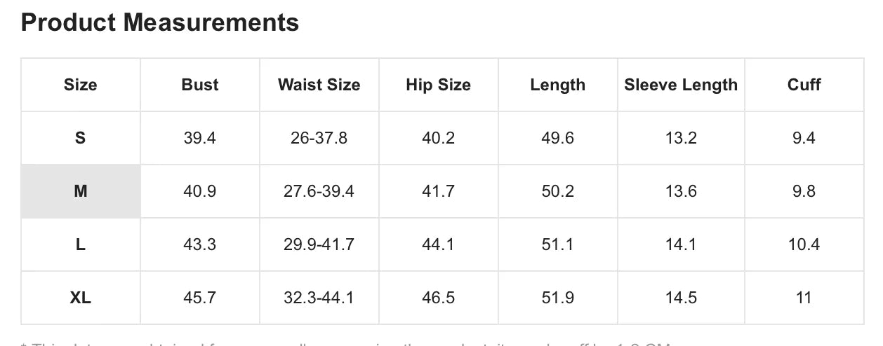Select the L size row label
The image size is (883, 346).
pos(81,244)
